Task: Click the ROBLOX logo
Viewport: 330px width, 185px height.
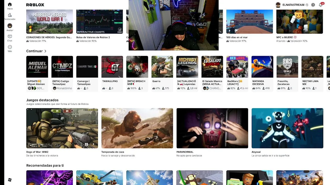Action: [35, 5]
